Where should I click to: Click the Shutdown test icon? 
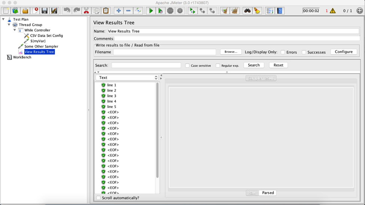point(180,11)
